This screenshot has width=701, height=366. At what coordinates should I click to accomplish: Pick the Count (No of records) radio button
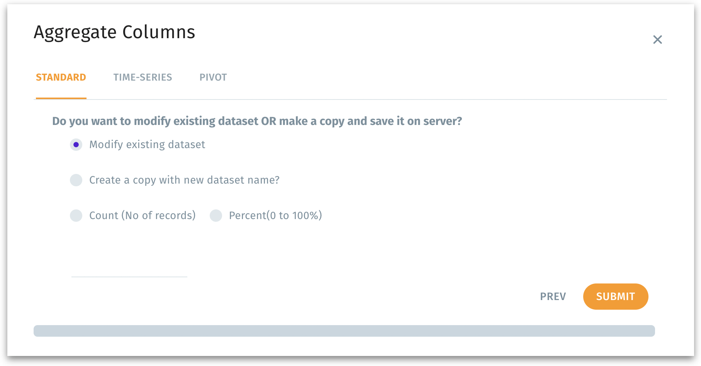point(76,216)
